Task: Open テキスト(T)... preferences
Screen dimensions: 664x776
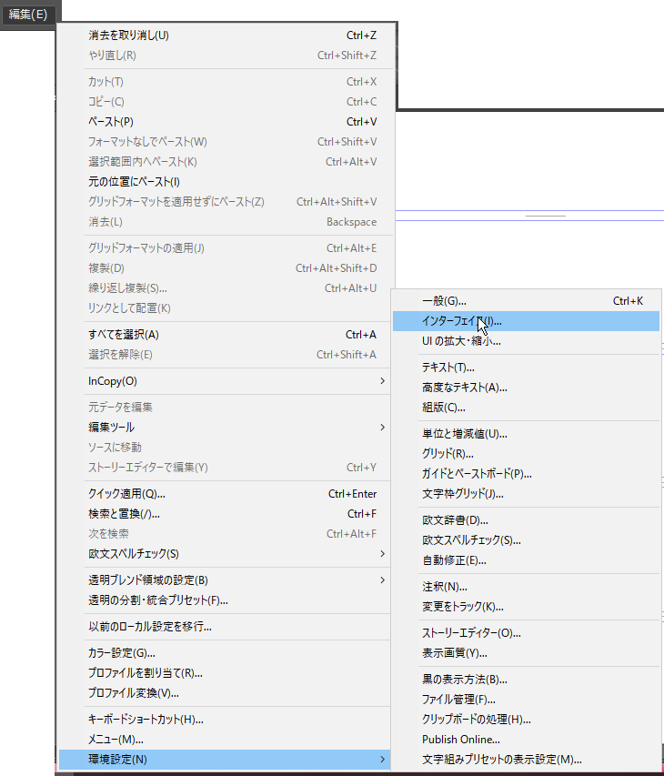Action: pyautogui.click(x=527, y=368)
